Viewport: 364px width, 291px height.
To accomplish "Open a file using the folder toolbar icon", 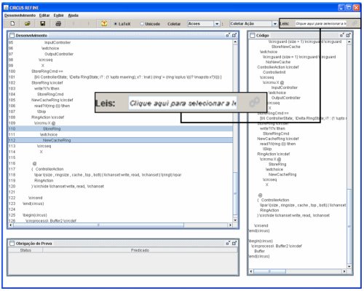I will [28, 23].
